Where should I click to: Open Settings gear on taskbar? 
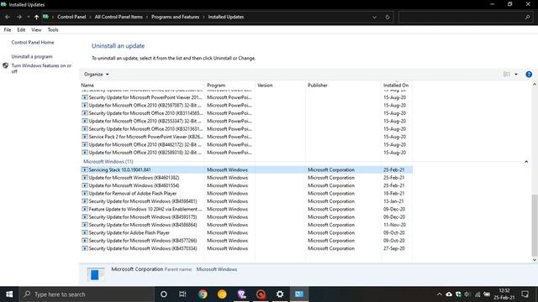pos(280,294)
